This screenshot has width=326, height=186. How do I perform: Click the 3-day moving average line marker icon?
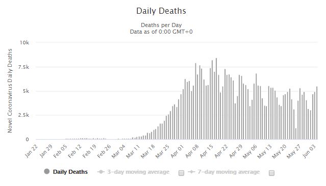click(x=101, y=172)
